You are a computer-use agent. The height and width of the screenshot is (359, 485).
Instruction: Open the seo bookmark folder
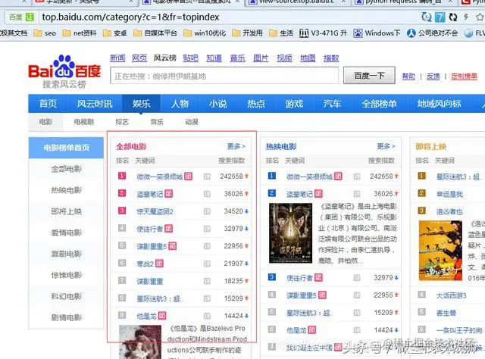click(x=45, y=33)
